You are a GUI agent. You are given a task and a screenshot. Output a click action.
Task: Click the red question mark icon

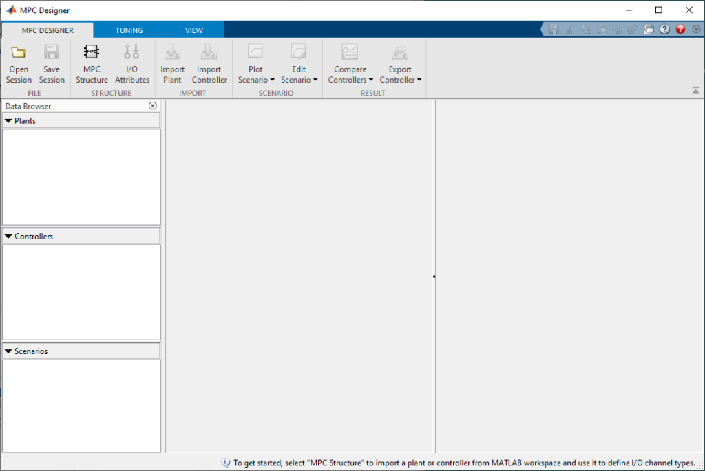[680, 30]
